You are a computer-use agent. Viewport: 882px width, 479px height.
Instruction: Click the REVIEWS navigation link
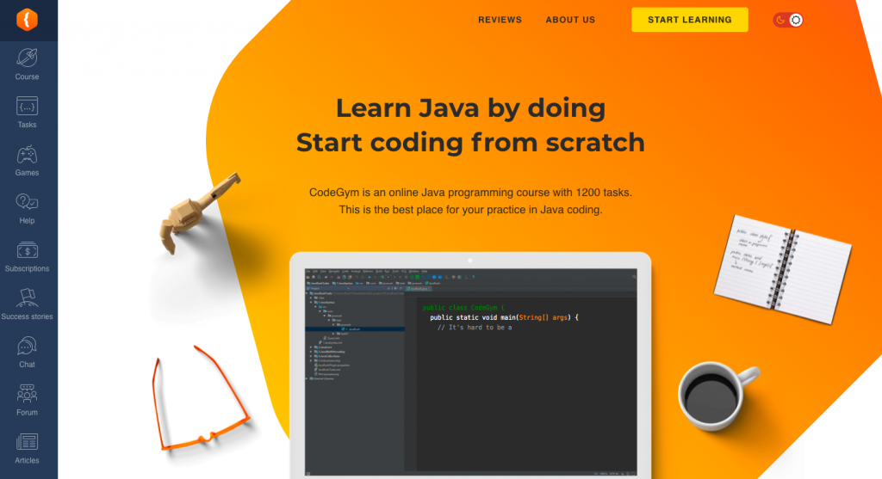pos(500,20)
